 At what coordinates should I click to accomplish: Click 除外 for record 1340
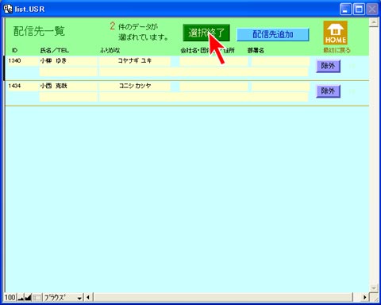point(328,66)
